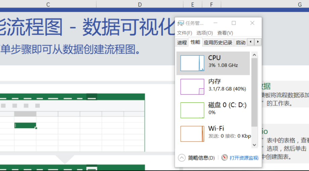
Task: Switch to the 进程 tab
Action: click(182, 42)
